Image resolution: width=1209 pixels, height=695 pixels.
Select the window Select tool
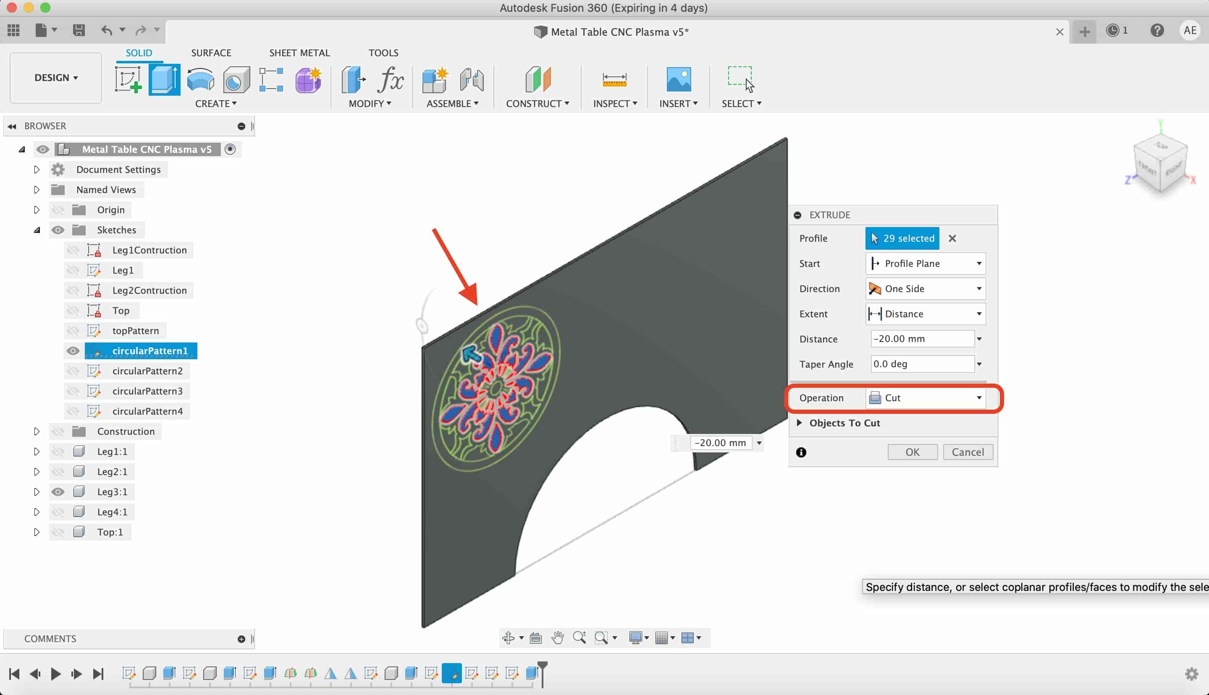pyautogui.click(x=741, y=79)
